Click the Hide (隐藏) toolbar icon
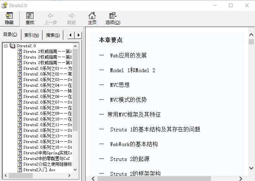The height and width of the screenshot is (181, 255). pyautogui.click(x=9, y=16)
